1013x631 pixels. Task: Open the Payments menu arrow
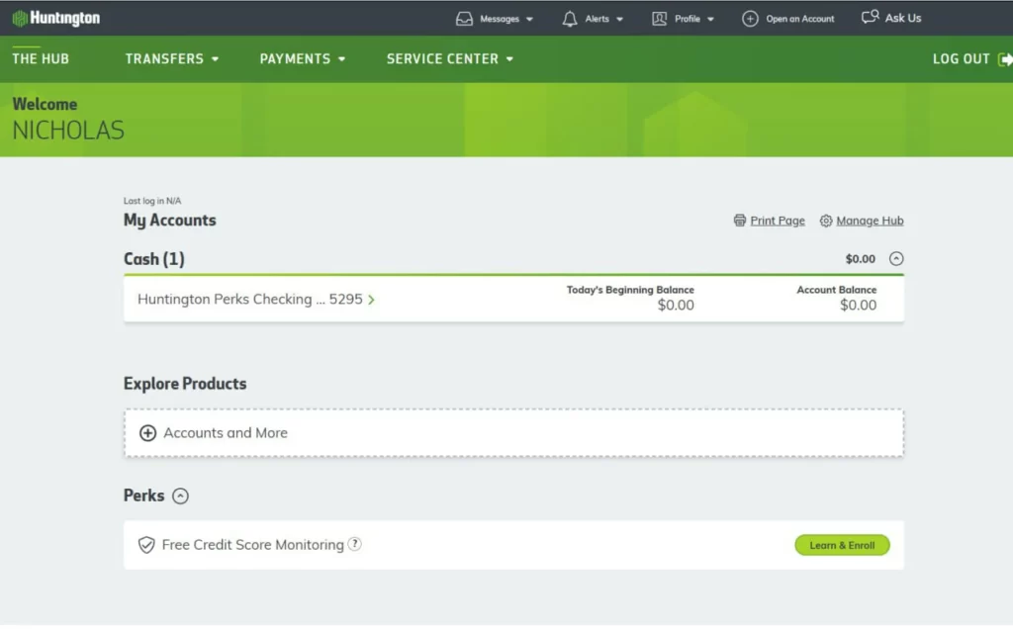coord(341,59)
